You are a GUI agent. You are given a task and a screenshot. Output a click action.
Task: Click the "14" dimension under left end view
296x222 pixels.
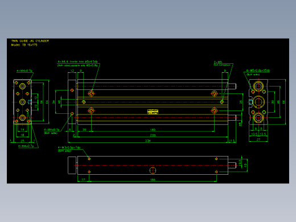pos(22,130)
